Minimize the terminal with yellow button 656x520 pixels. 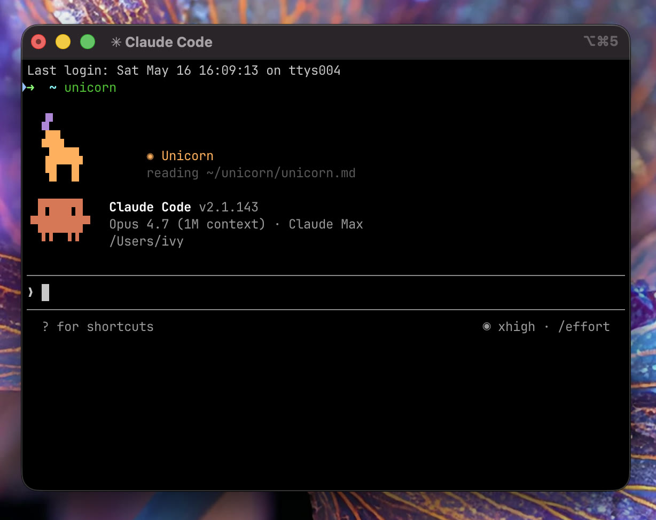click(63, 42)
